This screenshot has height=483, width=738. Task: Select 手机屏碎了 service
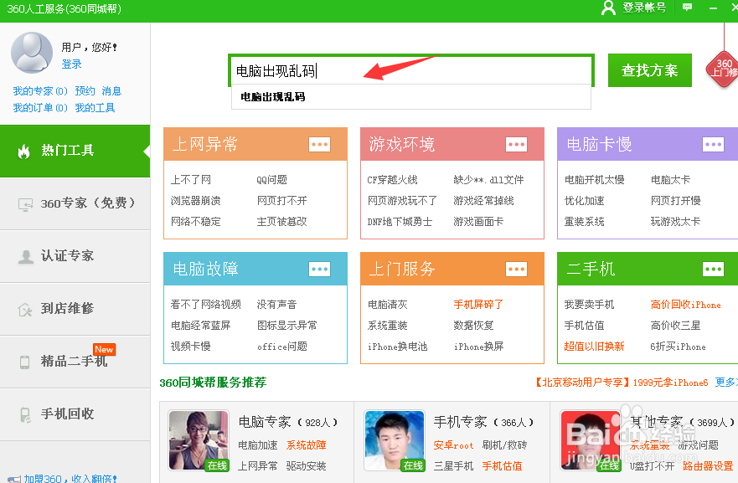(x=478, y=305)
